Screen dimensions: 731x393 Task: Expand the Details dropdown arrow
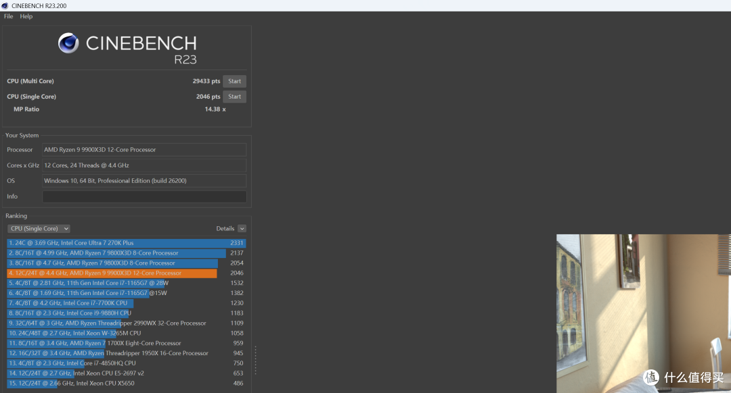click(x=242, y=228)
